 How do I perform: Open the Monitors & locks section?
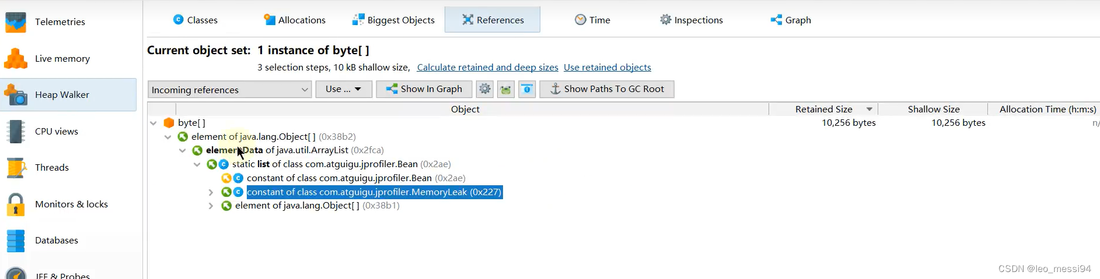[x=68, y=204]
